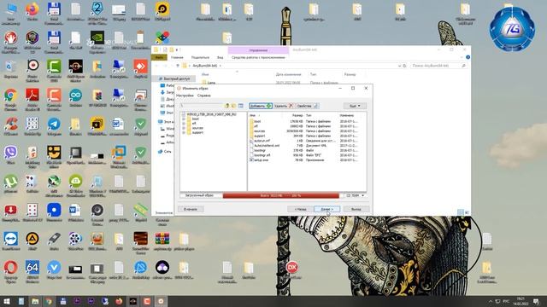The image size is (547, 307).
Task: Open Google Chrome desktop shortcut
Action: (x=10, y=99)
